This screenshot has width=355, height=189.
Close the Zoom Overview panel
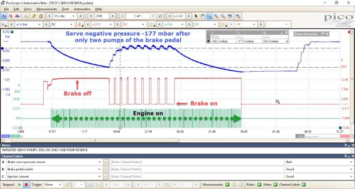(x=327, y=34)
